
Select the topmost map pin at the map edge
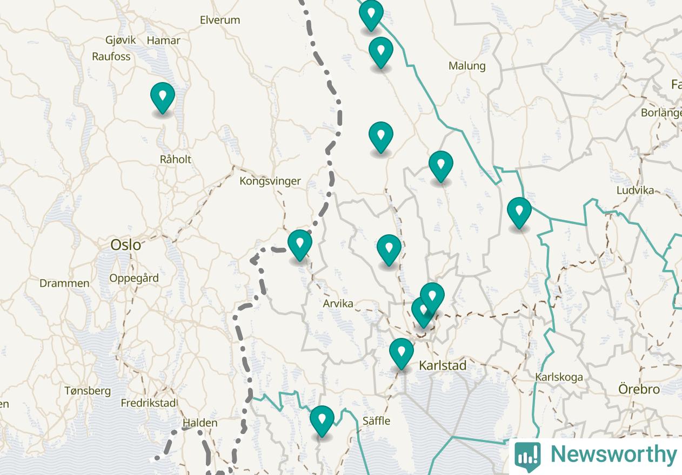click(371, 15)
